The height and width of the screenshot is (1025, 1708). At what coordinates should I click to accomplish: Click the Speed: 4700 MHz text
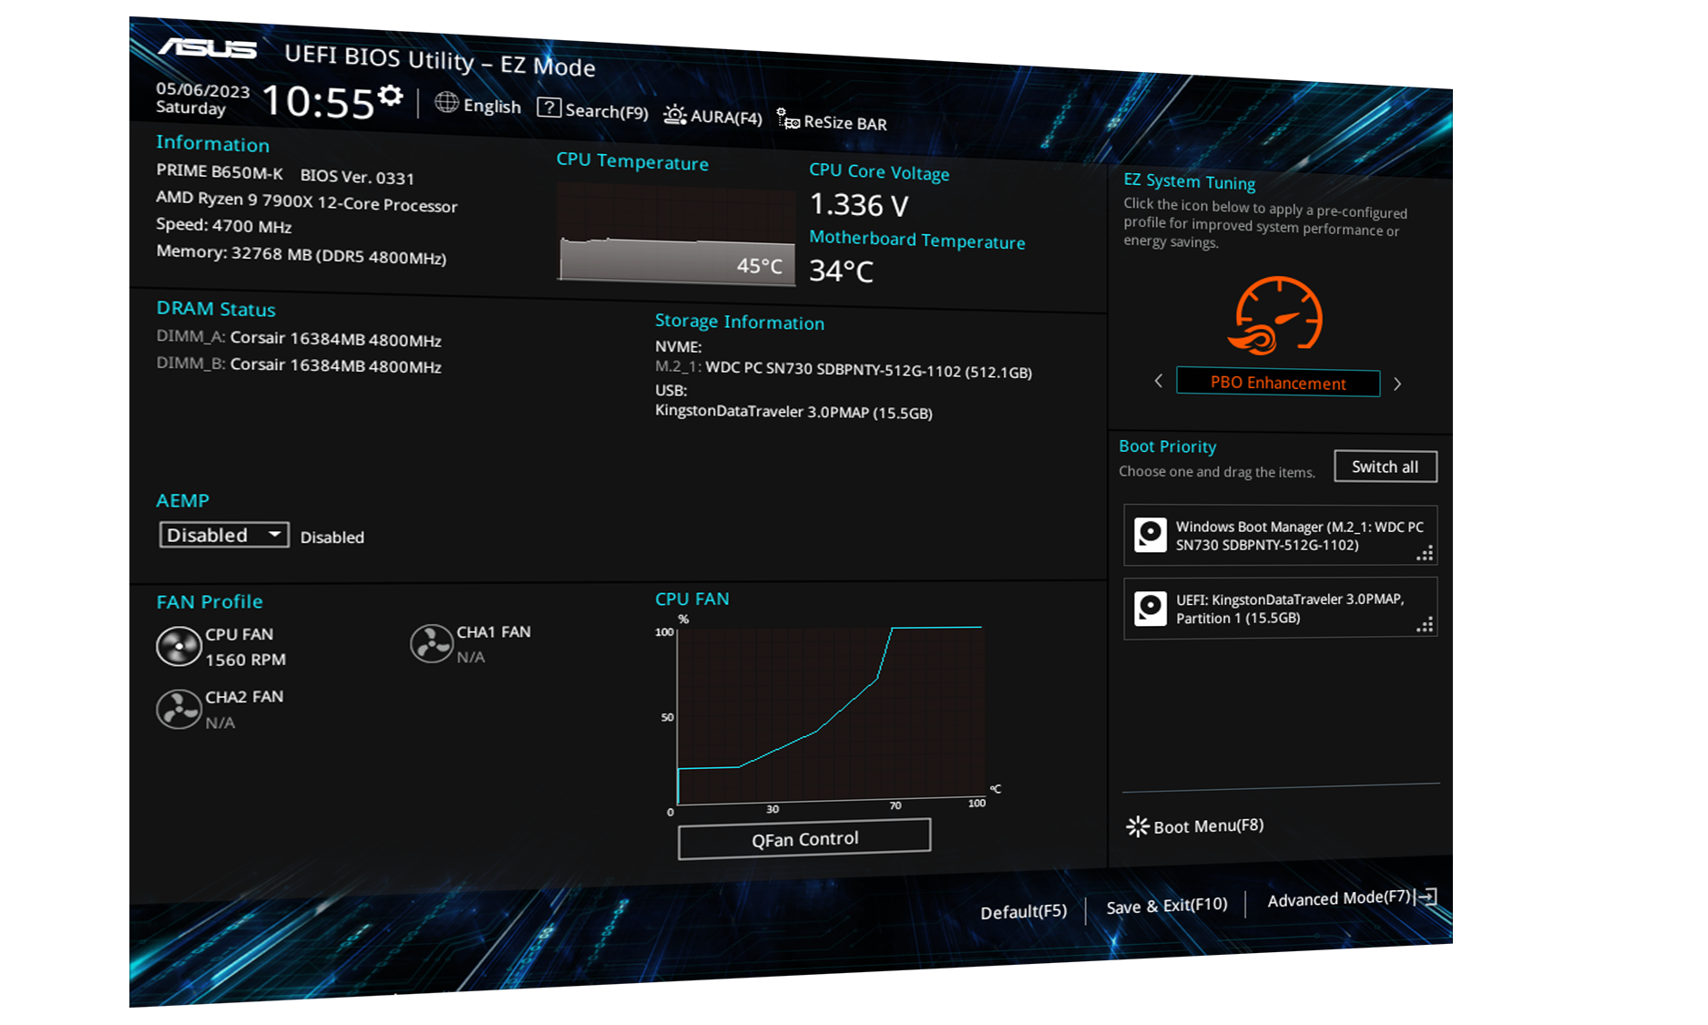click(x=224, y=225)
